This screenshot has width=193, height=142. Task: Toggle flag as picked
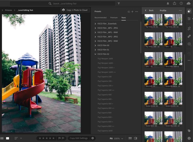coord(59,138)
